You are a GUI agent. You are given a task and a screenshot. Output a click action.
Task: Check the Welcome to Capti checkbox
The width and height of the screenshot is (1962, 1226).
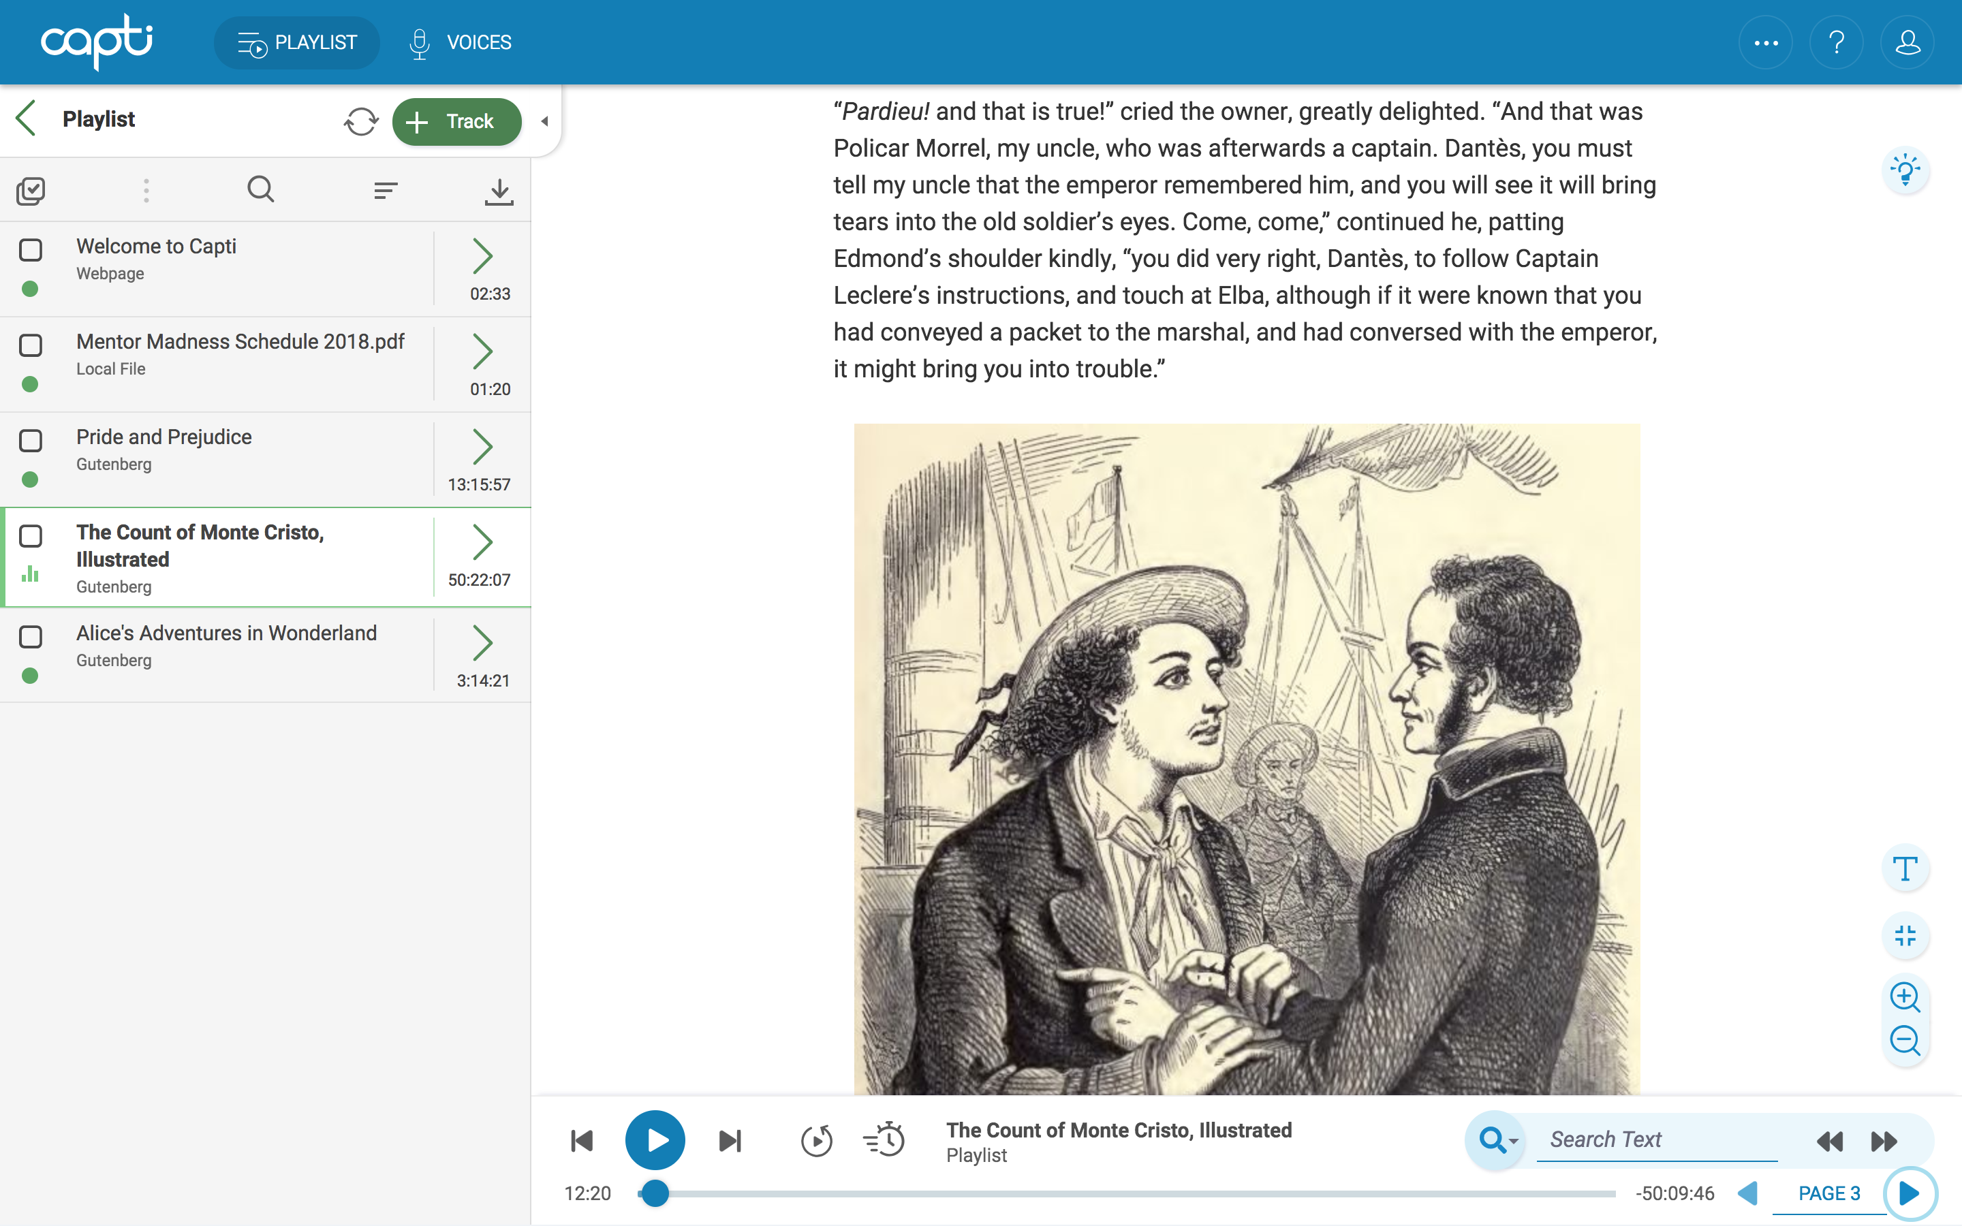point(31,250)
